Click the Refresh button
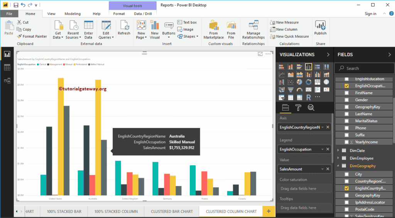Image resolution: width=395 pixels, height=218 pixels. pyautogui.click(x=124, y=28)
